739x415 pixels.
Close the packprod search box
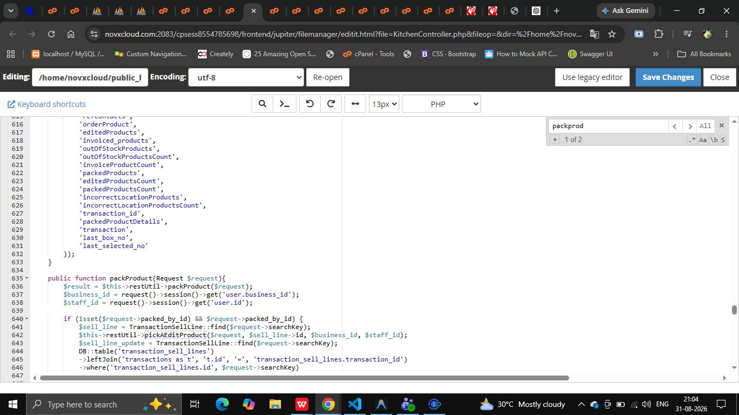point(721,125)
